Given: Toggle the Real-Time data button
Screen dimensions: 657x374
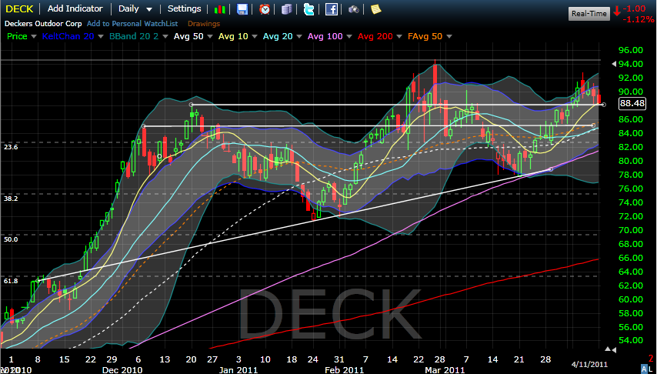Looking at the screenshot, I should click(589, 13).
